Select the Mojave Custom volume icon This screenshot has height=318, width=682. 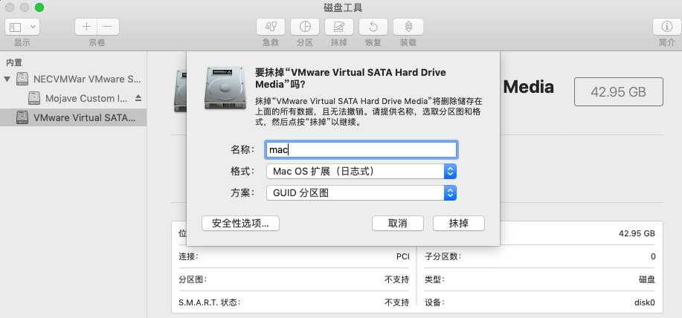[x=34, y=98]
